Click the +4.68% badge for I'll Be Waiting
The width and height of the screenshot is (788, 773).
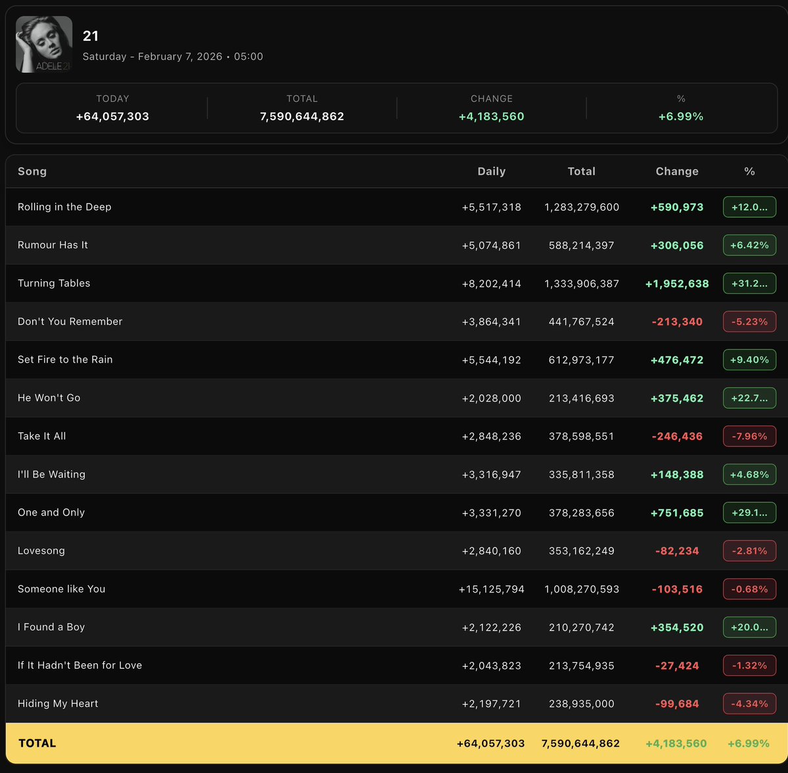tap(749, 474)
